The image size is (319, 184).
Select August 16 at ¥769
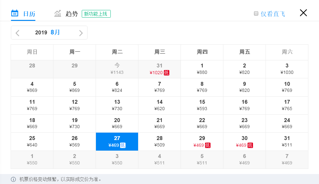[245, 106]
